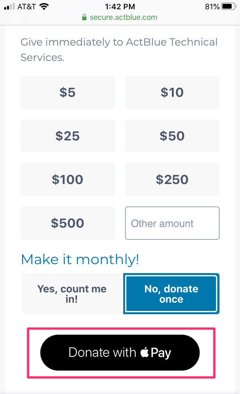Choose the $25 donation amount
The height and width of the screenshot is (394, 240).
point(68,136)
